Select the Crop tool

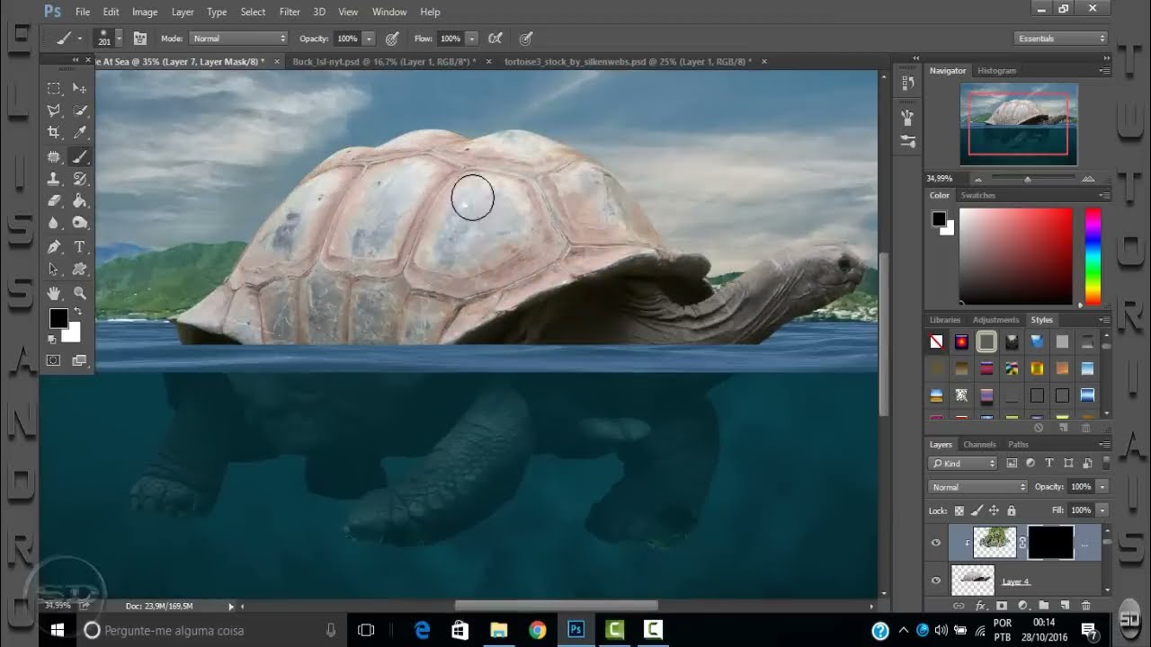54,133
